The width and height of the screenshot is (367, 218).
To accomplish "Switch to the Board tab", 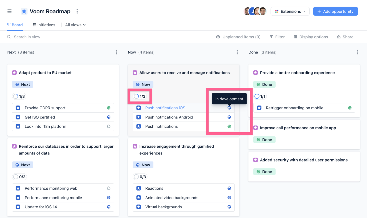I will pos(15,25).
